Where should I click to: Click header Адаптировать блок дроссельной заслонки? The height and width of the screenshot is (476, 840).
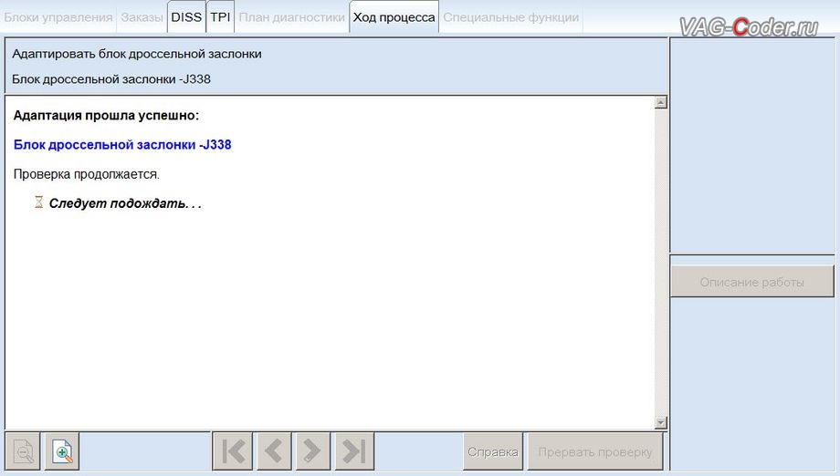click(x=137, y=54)
